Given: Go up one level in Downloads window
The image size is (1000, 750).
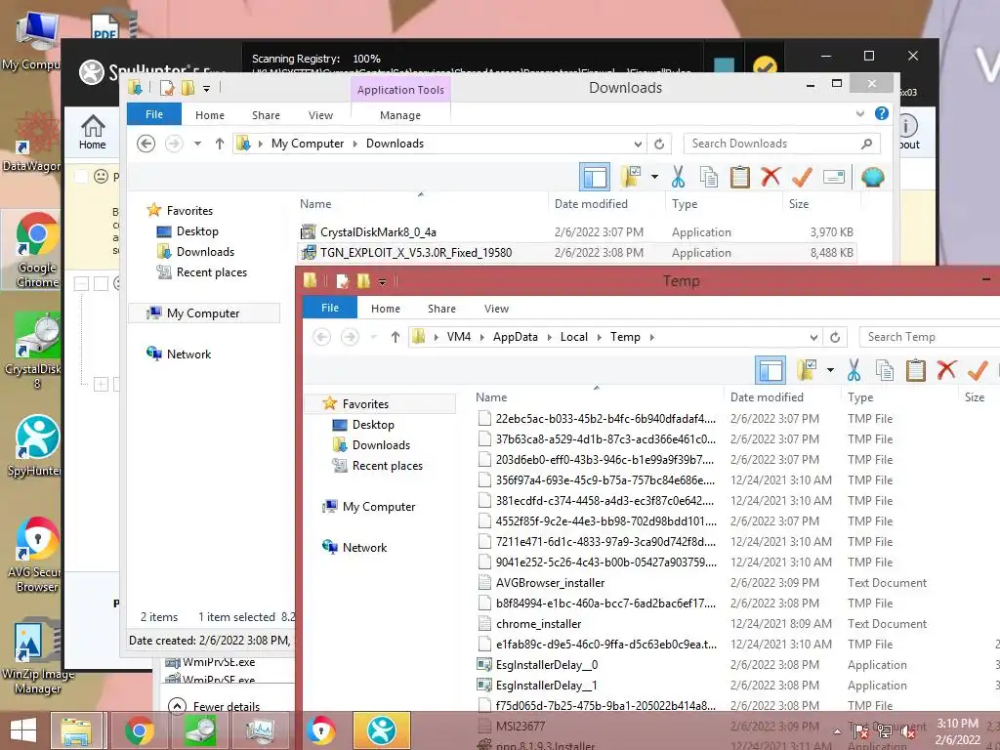Looking at the screenshot, I should (220, 144).
